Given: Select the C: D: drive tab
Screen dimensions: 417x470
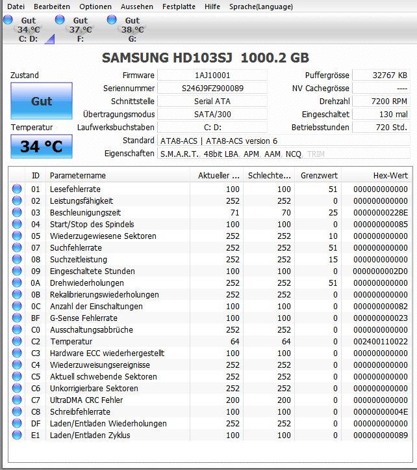Looking at the screenshot, I should [x=29, y=29].
